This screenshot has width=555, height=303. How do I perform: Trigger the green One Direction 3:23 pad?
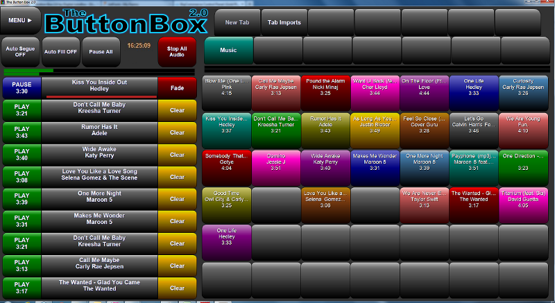[523, 168]
